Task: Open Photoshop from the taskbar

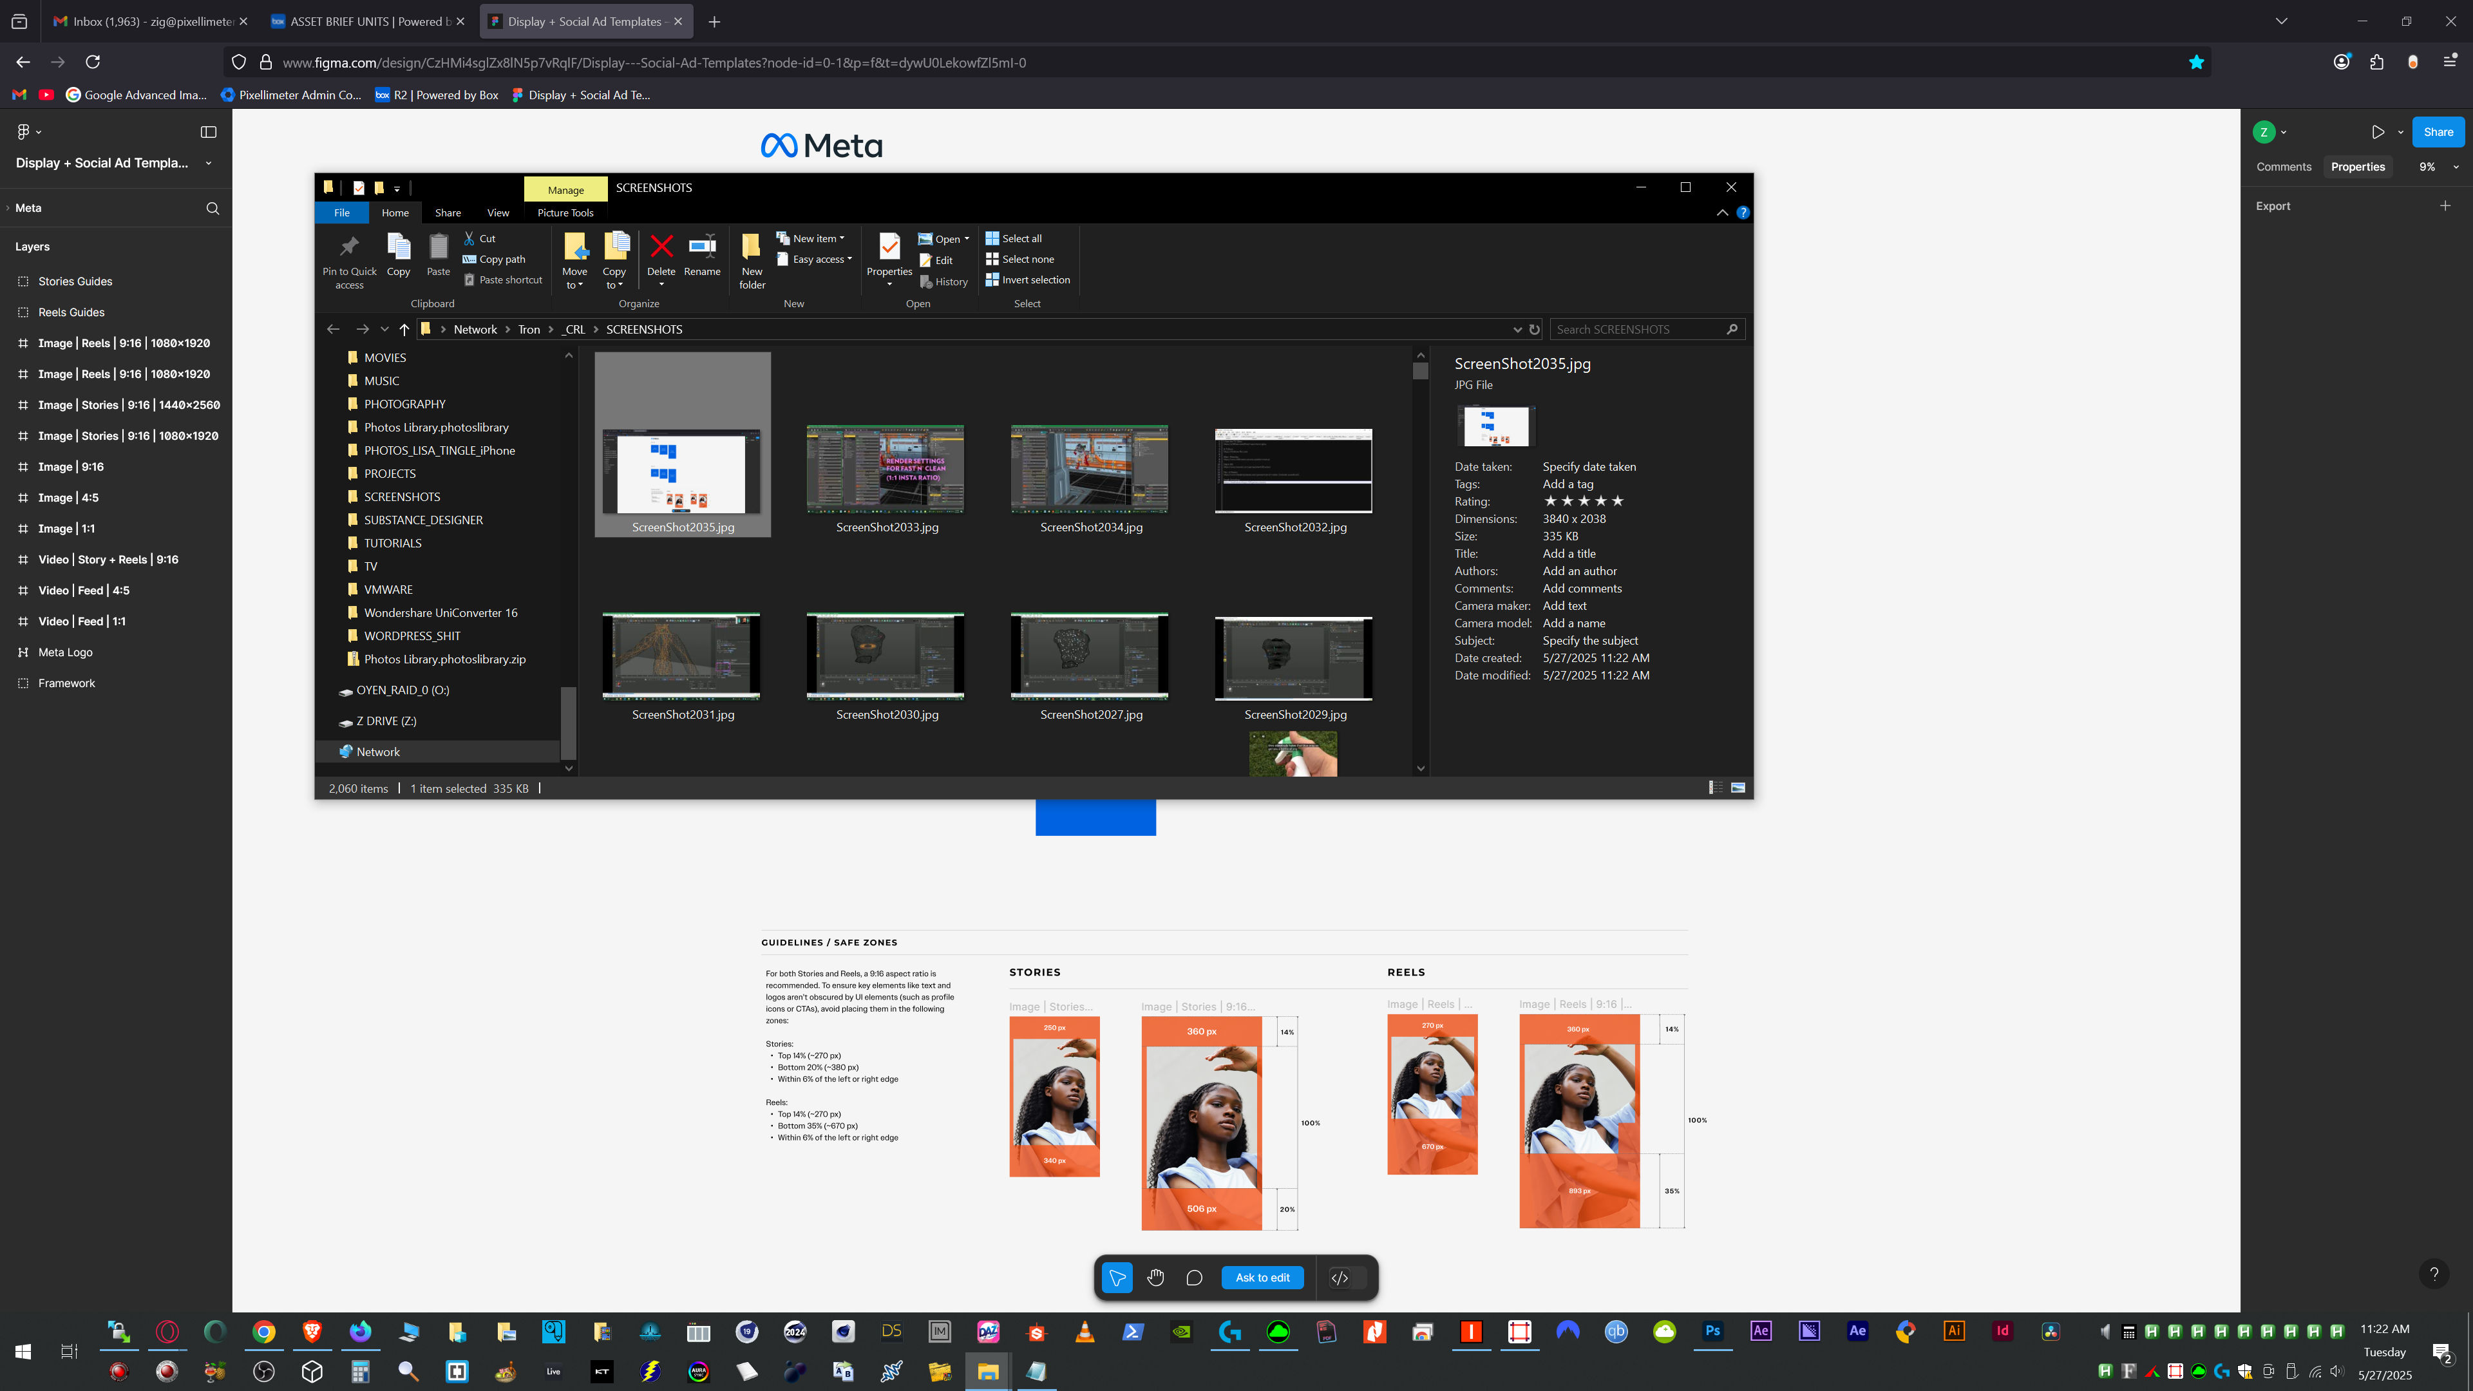Action: pos(1712,1332)
